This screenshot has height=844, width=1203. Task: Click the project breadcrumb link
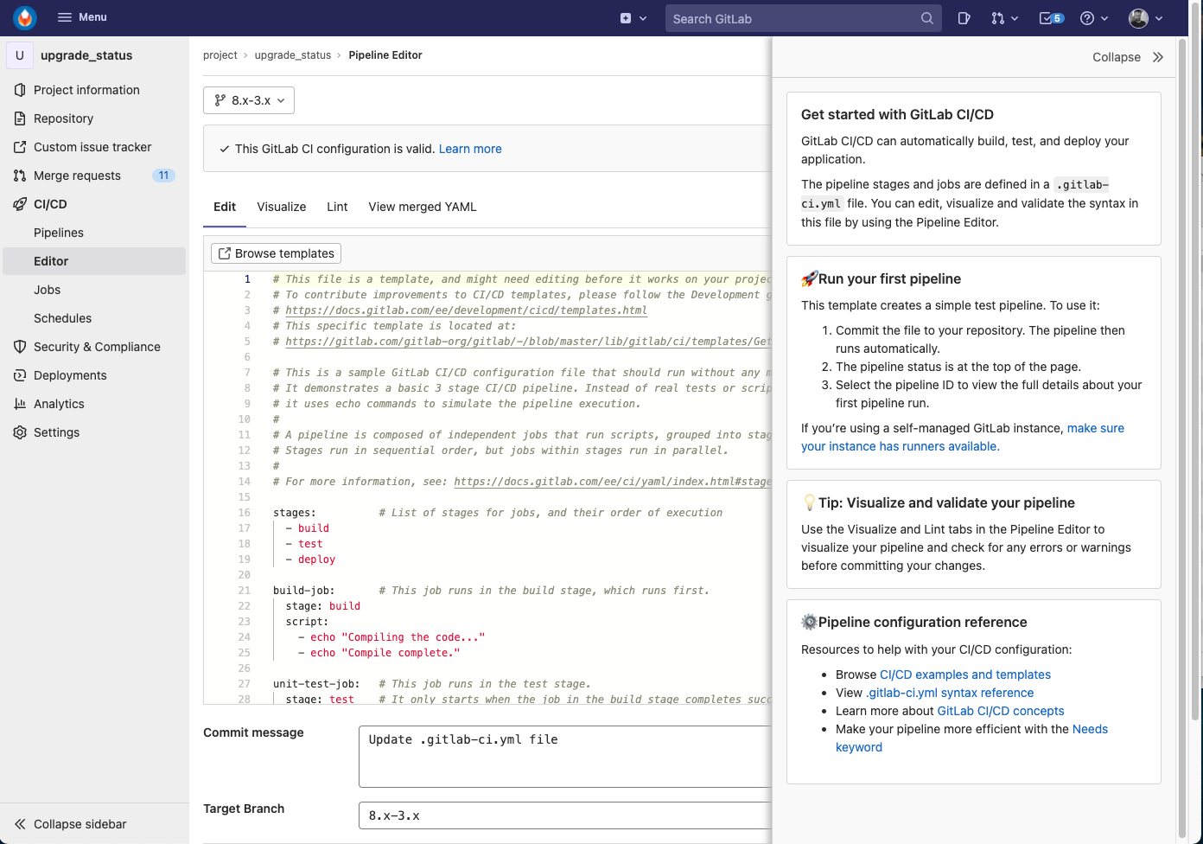click(220, 55)
